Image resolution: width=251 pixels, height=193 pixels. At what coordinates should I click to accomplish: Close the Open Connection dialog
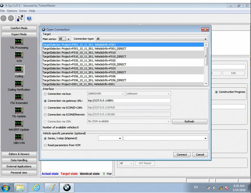pos(205,29)
